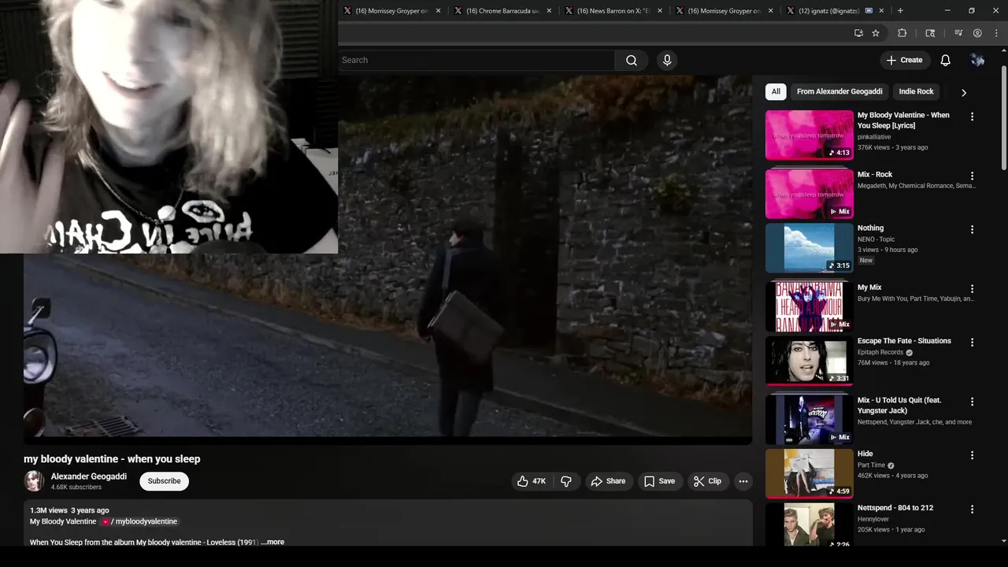Screen dimensions: 1008x567
Task: Switch to ignatz (@ignatzs) tab
Action: point(835,11)
